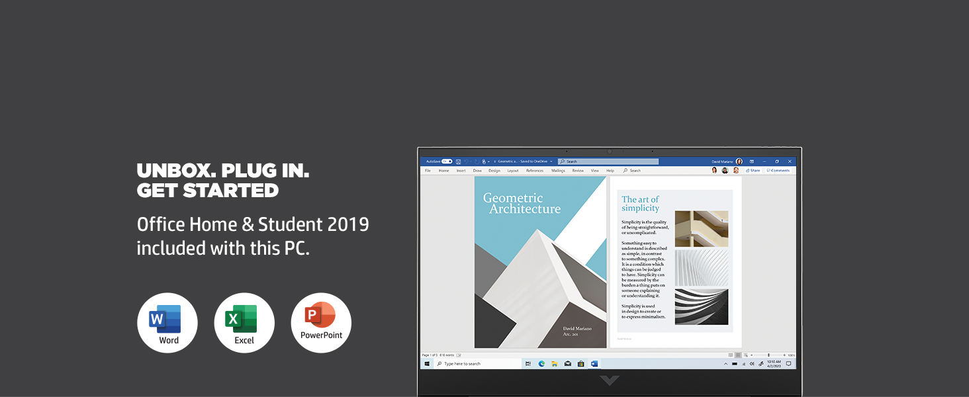This screenshot has width=969, height=397.
Task: Click the Save icon in the title bar
Action: point(458,161)
